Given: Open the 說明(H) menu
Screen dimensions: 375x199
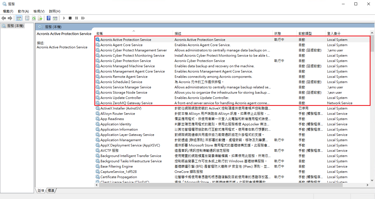Looking at the screenshot, I should [x=55, y=11].
